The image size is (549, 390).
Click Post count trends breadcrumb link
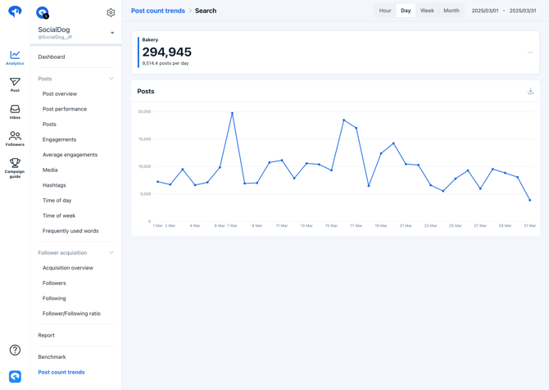pos(158,11)
